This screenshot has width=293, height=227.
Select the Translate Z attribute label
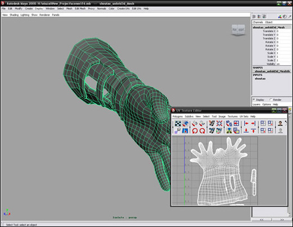coord(269,38)
